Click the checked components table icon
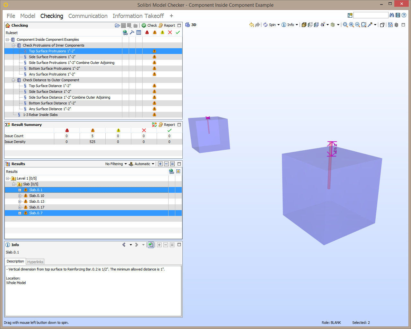The image size is (411, 329). coord(139,32)
